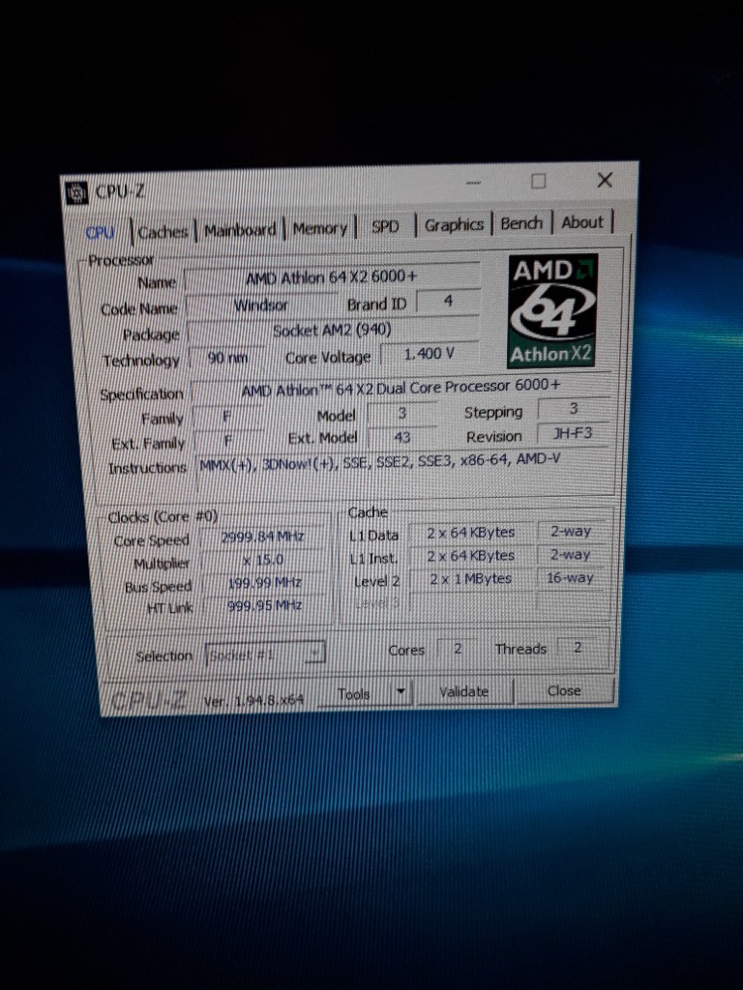Click the Core Speed value 2999.84 MHz
This screenshot has width=743, height=990.
click(x=263, y=538)
